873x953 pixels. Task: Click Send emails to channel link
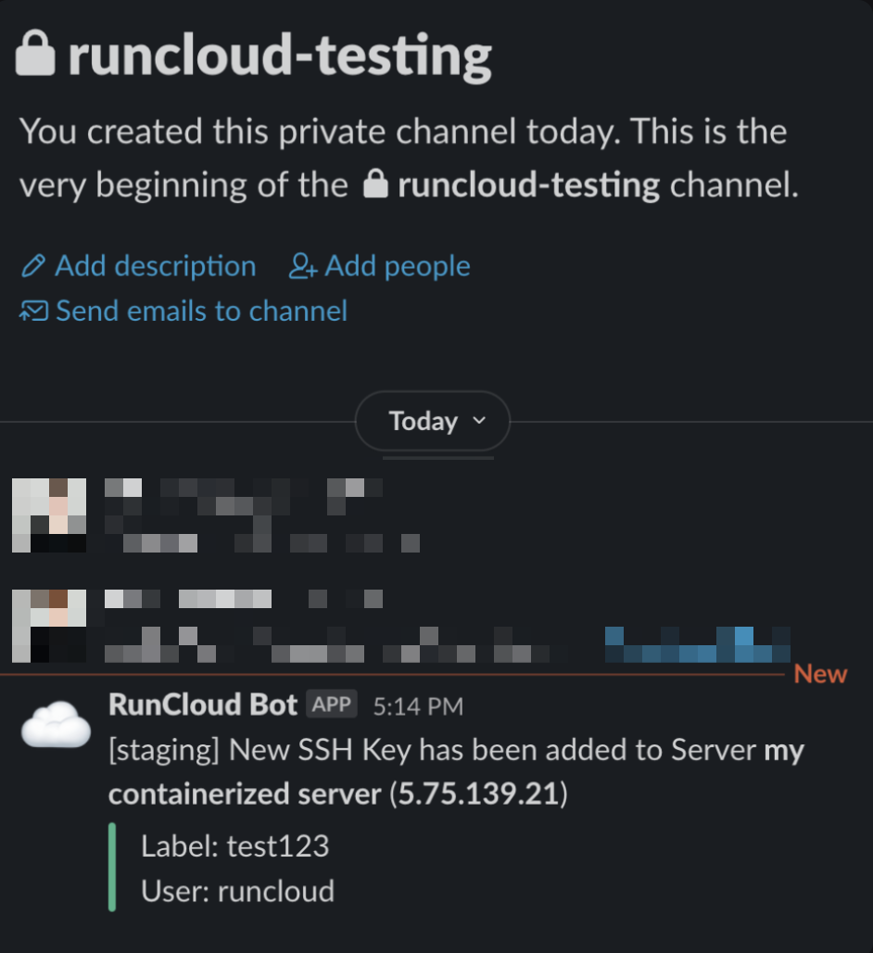coord(202,311)
